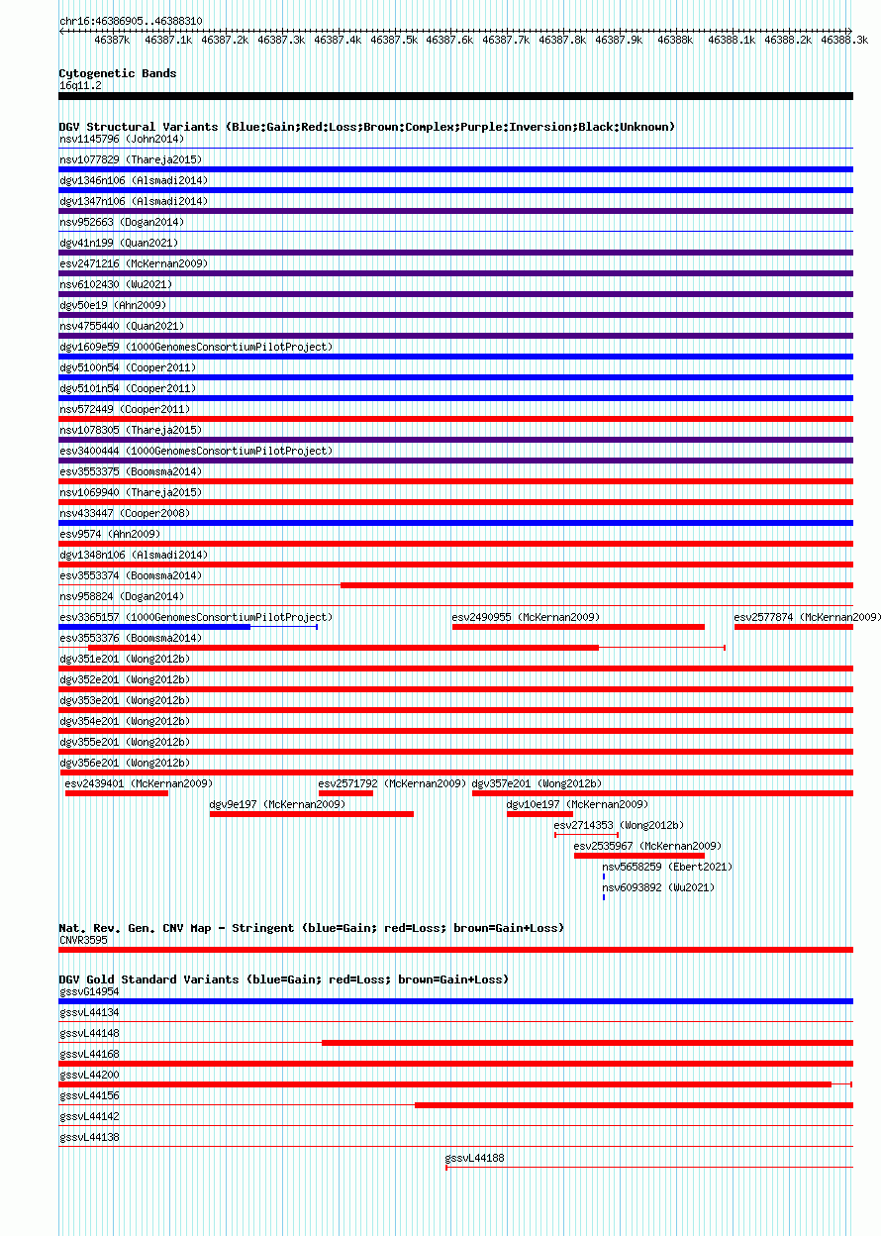
Task: Open variant dgv5101n54 (Cooper2011)
Action: coord(128,389)
